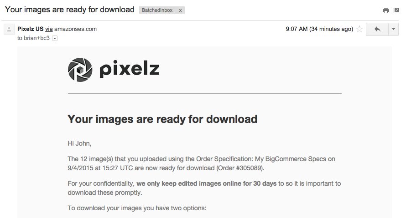The image size is (406, 218).
Task: Reply using the arrow button
Action: click(377, 29)
